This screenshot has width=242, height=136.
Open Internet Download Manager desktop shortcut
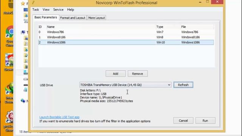[9, 88]
